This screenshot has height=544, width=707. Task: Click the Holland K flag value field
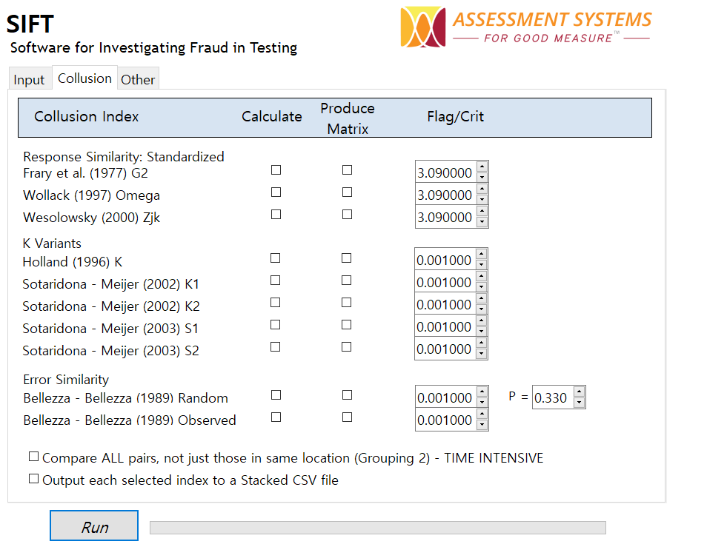coord(445,259)
